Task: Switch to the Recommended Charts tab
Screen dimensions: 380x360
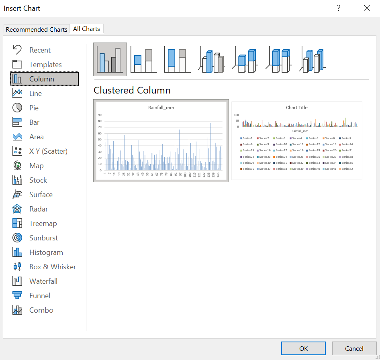Action: pos(37,29)
